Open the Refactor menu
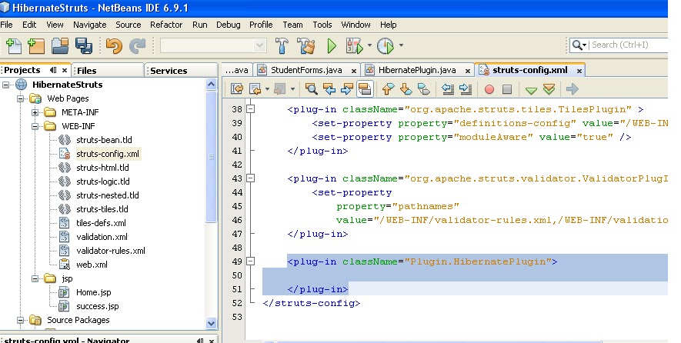681x343 pixels. tap(166, 25)
